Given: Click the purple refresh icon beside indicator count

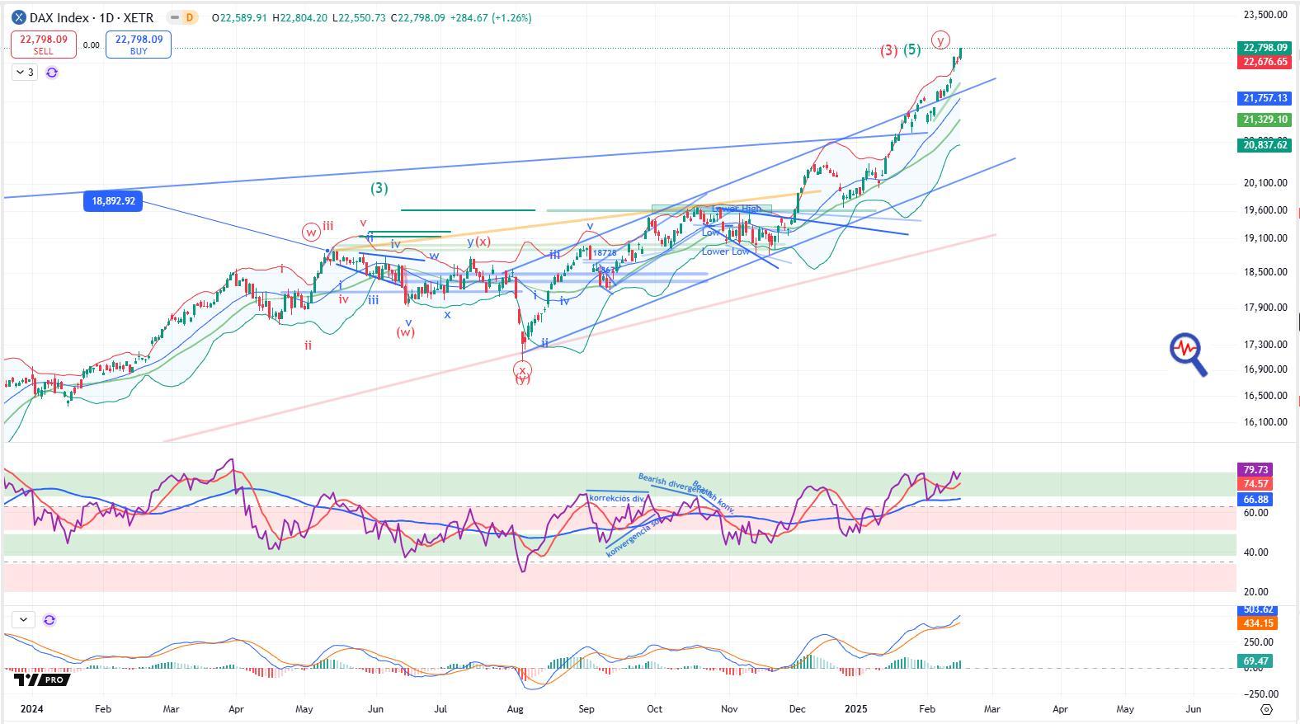Looking at the screenshot, I should (52, 73).
